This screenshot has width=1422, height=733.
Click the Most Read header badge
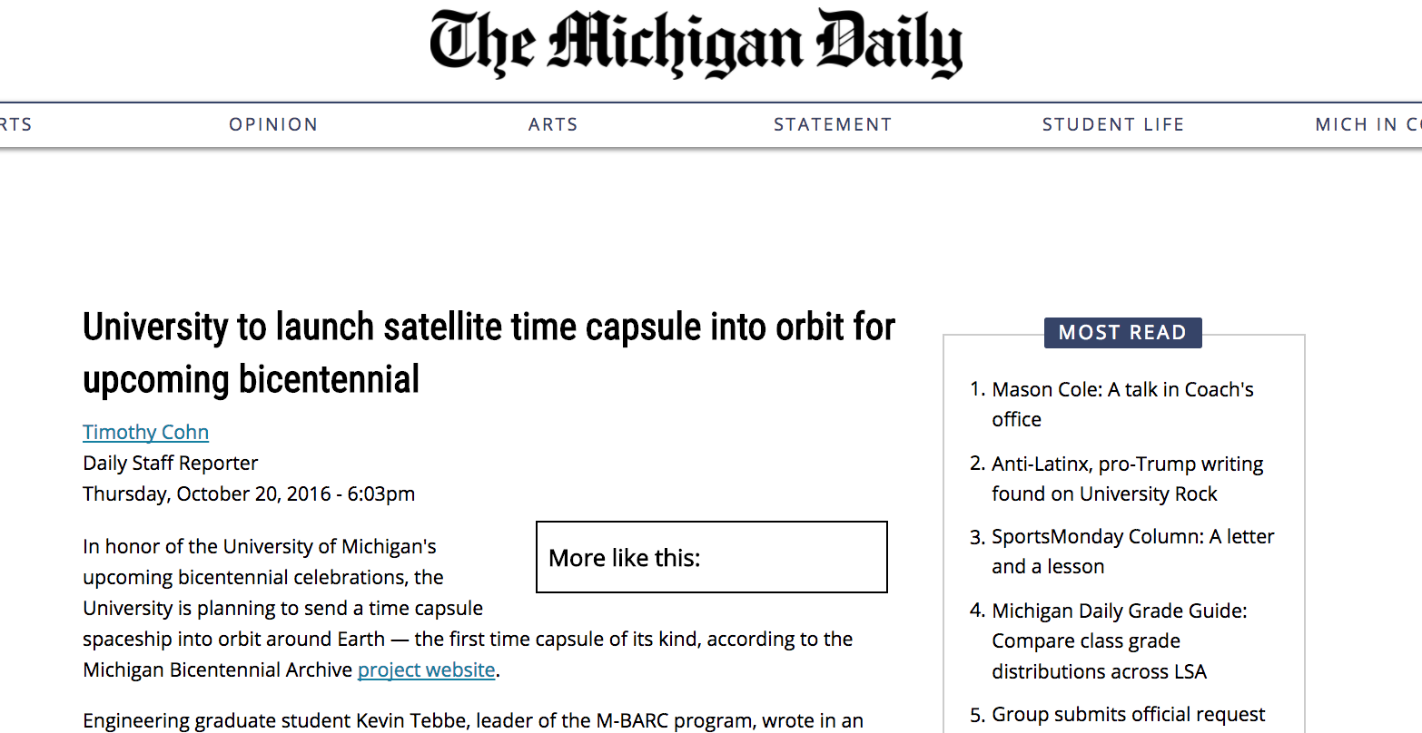1122,332
